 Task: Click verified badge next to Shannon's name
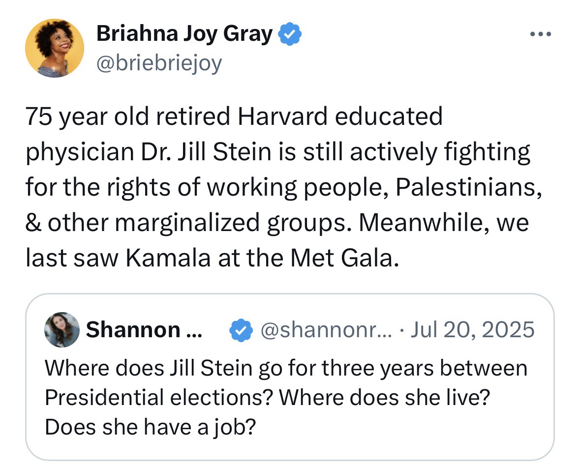click(242, 330)
